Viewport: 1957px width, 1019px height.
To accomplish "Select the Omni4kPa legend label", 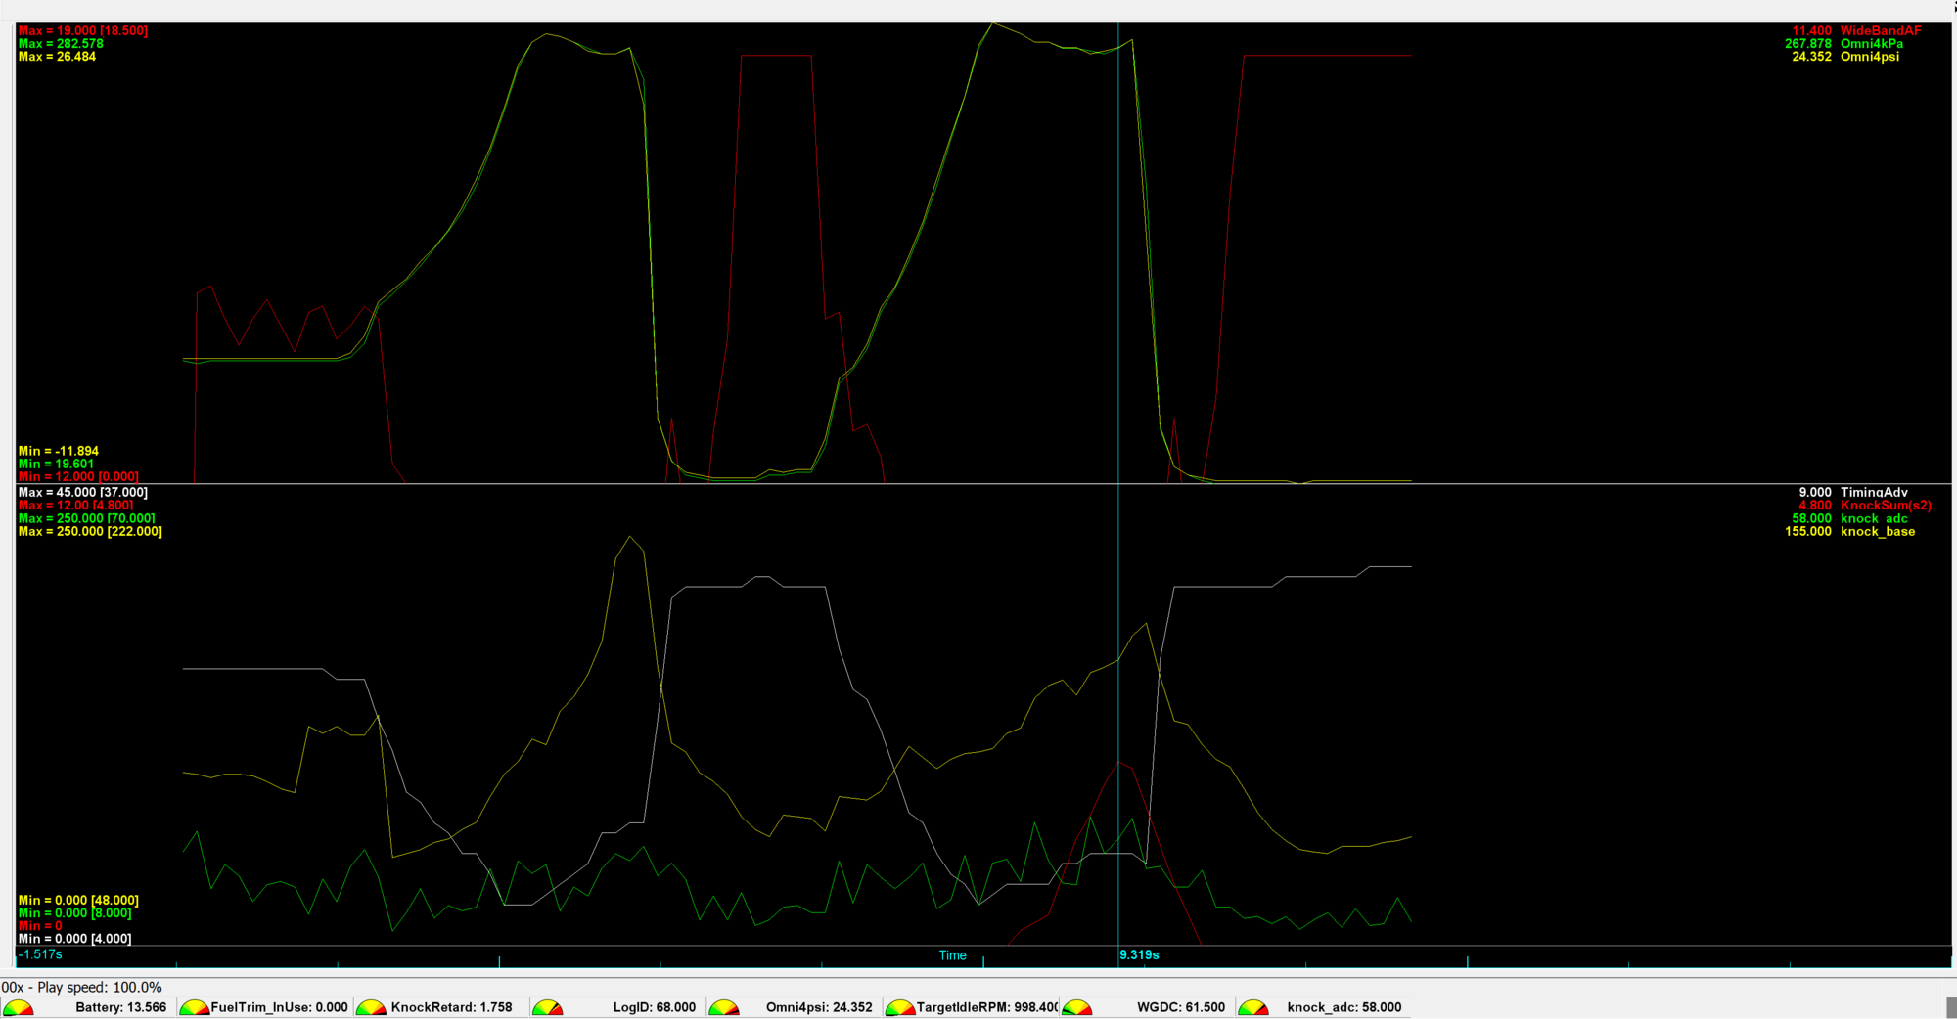I will click(1871, 44).
